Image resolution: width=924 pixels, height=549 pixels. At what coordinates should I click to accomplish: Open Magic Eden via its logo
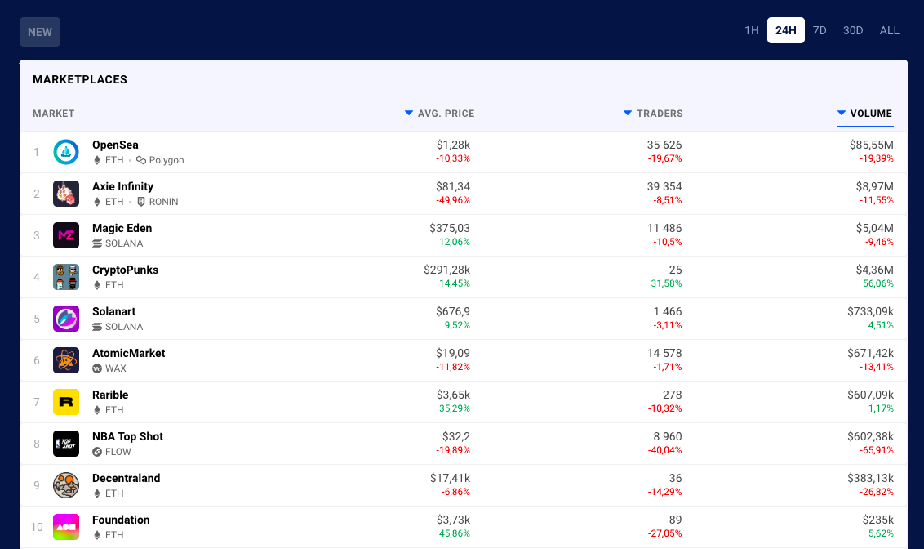coord(66,235)
